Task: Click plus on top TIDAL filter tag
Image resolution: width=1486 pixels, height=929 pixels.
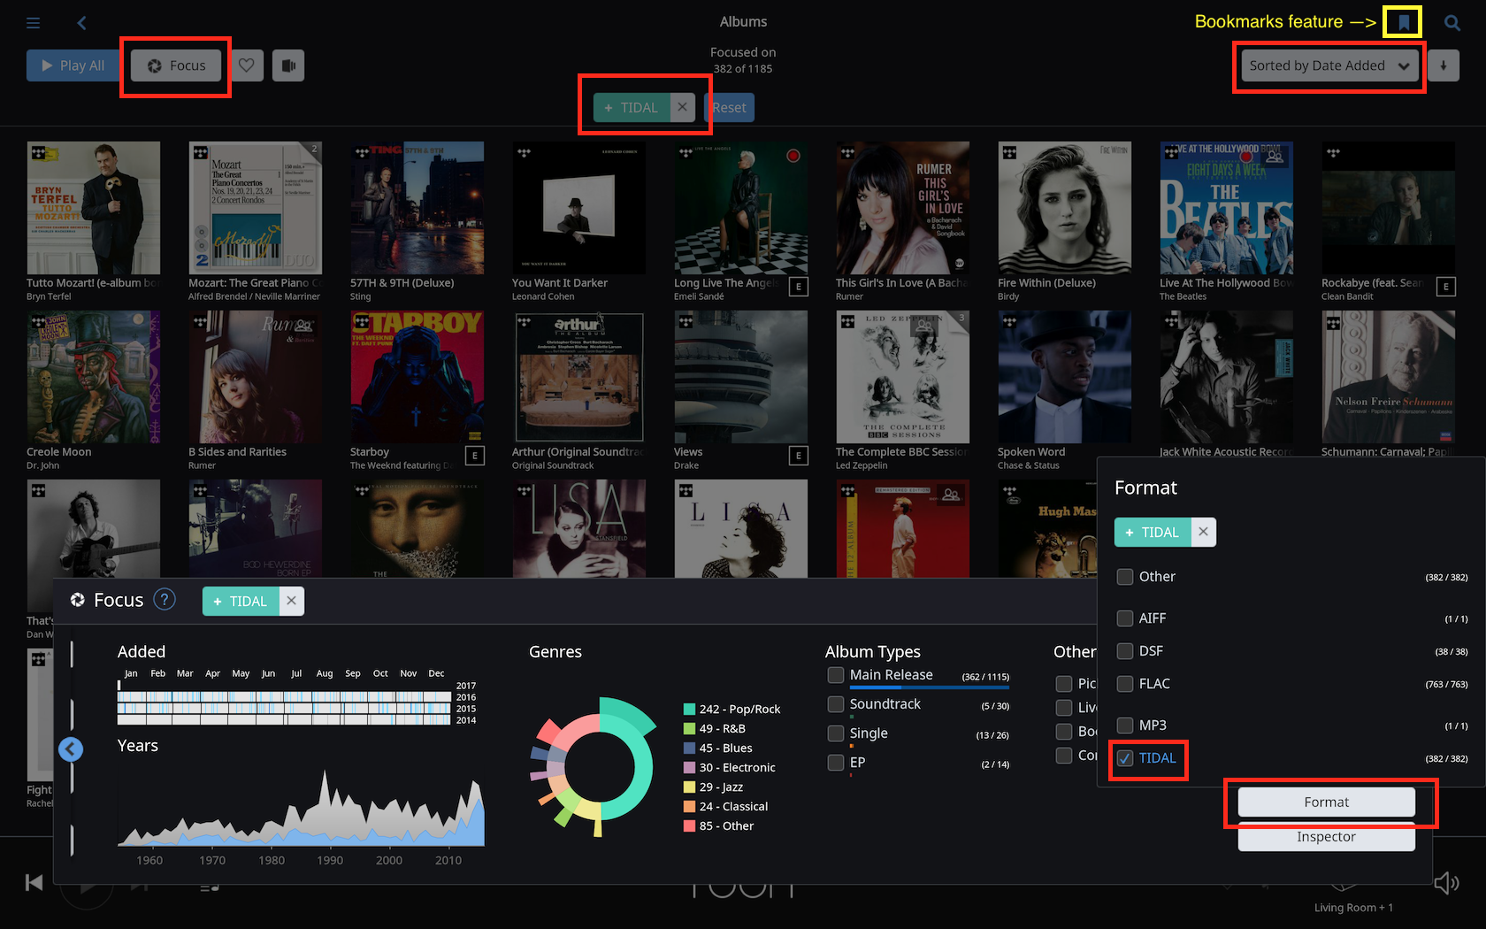Action: [608, 108]
